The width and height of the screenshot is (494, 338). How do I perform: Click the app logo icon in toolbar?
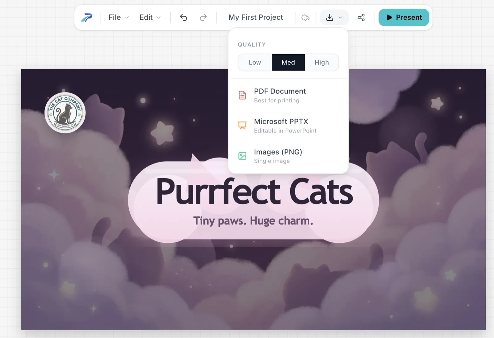point(87,18)
